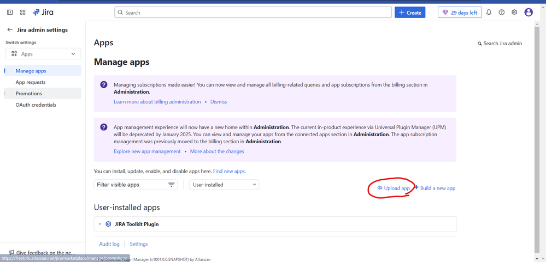Click the Create button
546x262 pixels.
[x=410, y=13]
